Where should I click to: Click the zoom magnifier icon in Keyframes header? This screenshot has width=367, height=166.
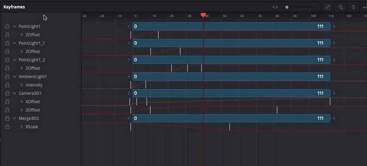click(341, 7)
